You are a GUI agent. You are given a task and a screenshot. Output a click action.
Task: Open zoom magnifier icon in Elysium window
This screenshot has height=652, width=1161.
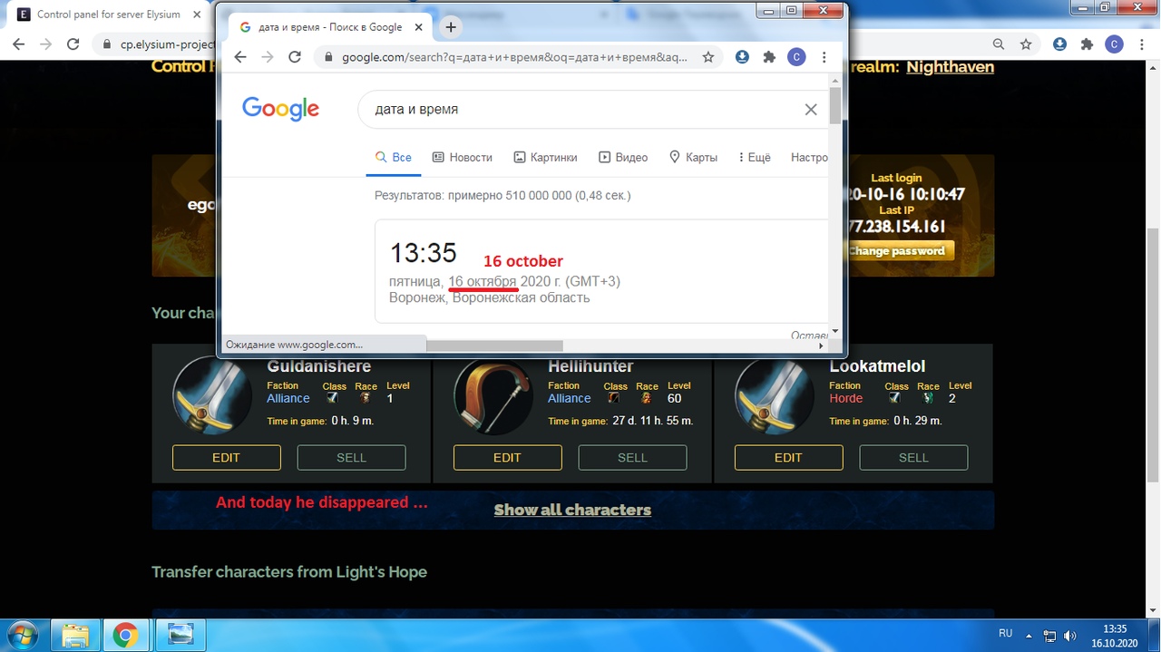999,44
